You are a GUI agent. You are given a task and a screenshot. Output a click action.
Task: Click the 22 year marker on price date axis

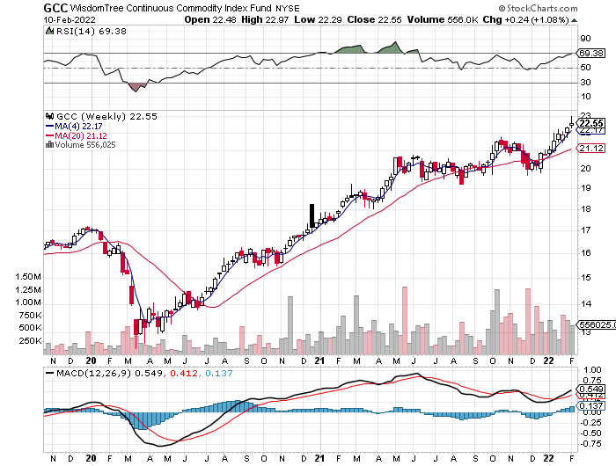(x=548, y=360)
